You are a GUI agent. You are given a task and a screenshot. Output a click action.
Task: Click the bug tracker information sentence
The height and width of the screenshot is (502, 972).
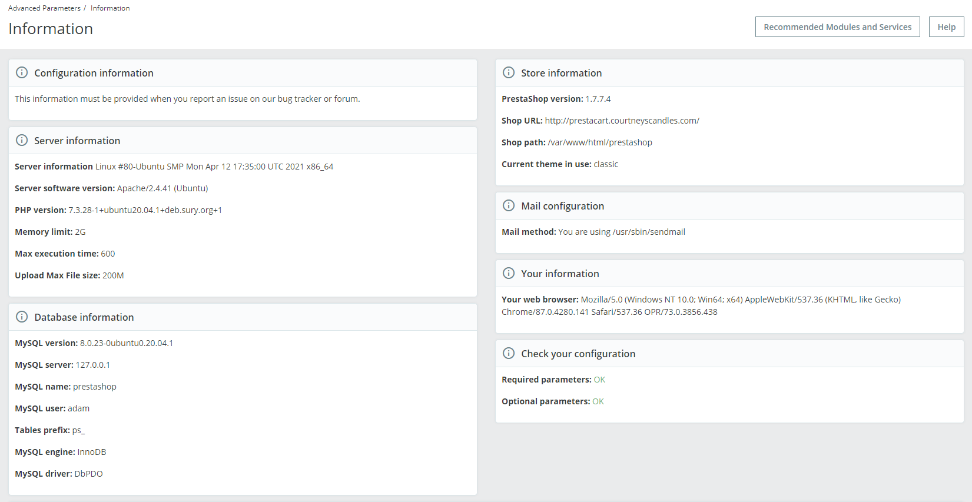(x=187, y=99)
